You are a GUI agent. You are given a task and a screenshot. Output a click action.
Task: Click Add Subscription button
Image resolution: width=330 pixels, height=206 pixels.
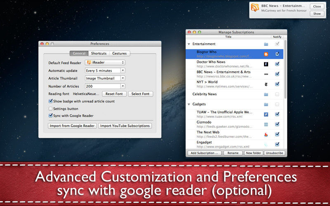pos(204,153)
